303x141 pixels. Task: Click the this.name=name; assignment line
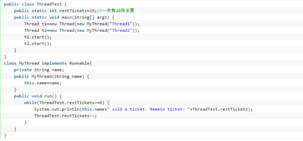point(43,83)
